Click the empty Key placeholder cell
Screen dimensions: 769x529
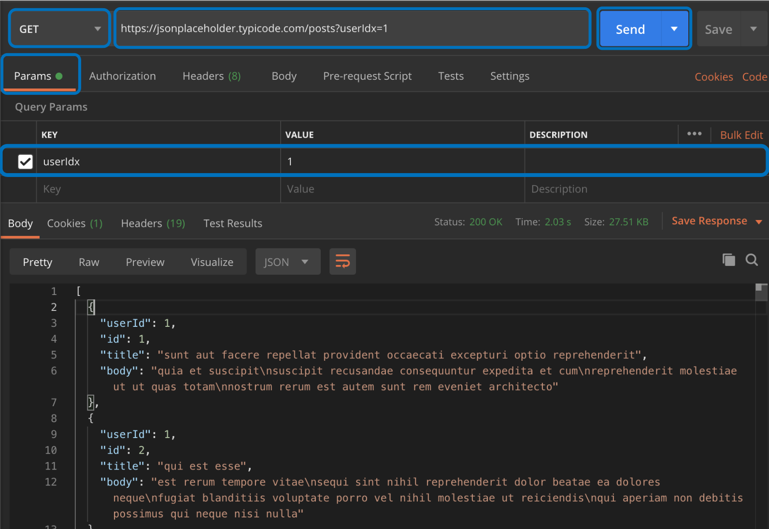(158, 189)
